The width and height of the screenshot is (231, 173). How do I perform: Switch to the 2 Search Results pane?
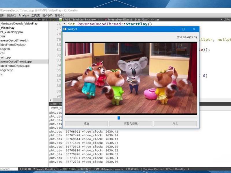click(44, 169)
